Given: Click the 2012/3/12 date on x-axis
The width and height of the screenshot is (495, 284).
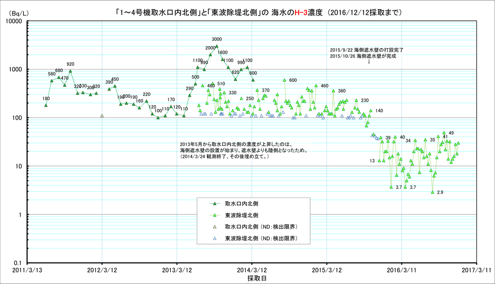Looking at the screenshot, I should pos(102,270).
